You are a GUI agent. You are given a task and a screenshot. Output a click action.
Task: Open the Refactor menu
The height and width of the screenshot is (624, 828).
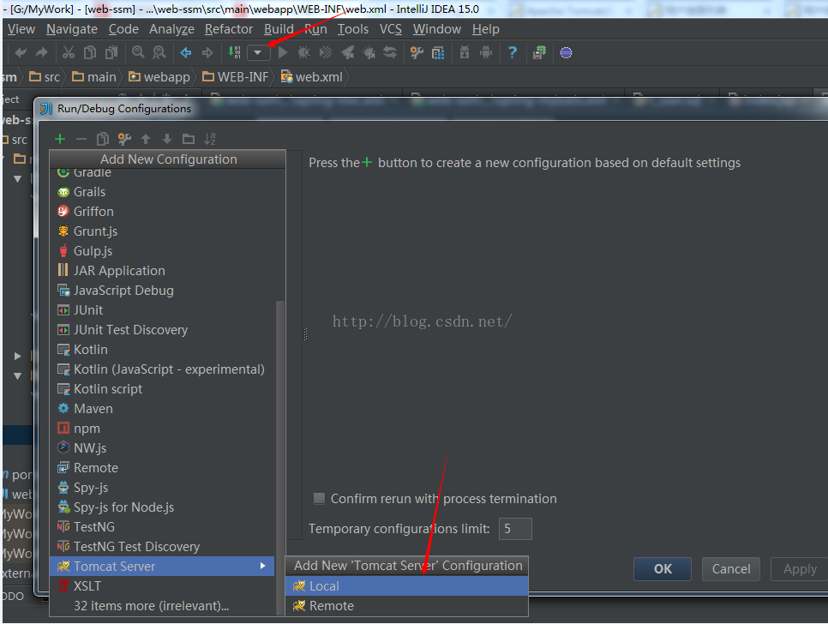[229, 29]
